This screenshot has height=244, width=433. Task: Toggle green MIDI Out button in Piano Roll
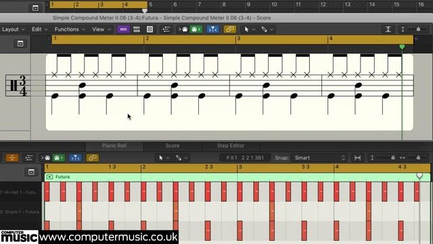pos(58,158)
